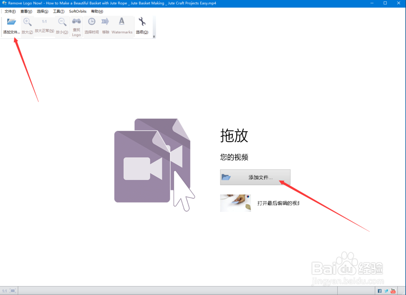Open the 文件(F) menu

(x=10, y=11)
